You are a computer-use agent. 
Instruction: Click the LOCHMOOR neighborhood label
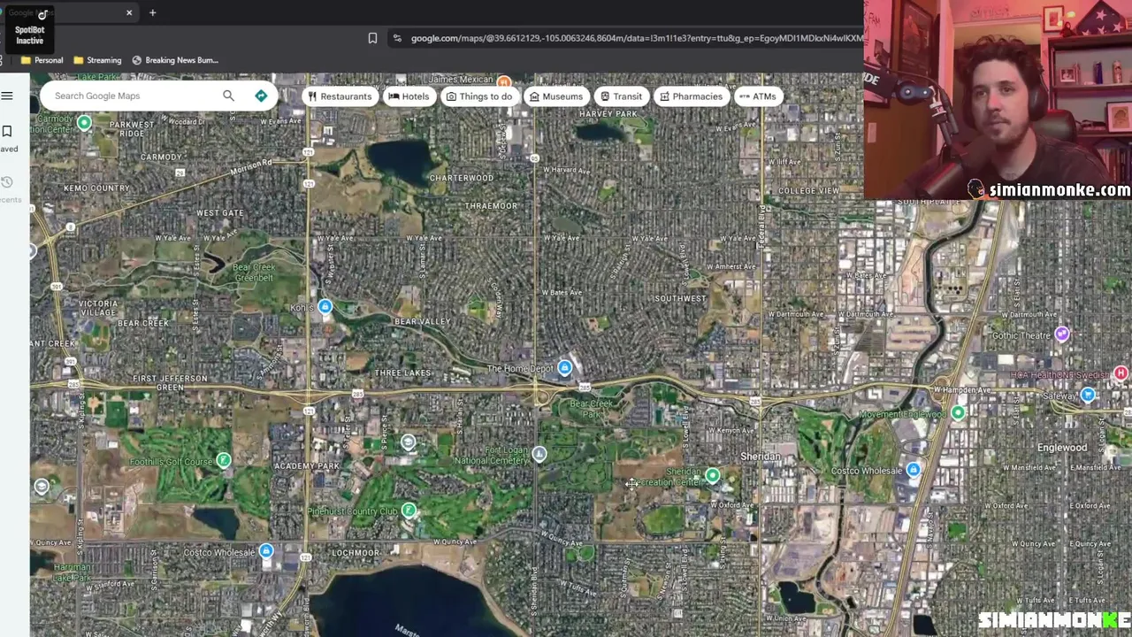(355, 553)
